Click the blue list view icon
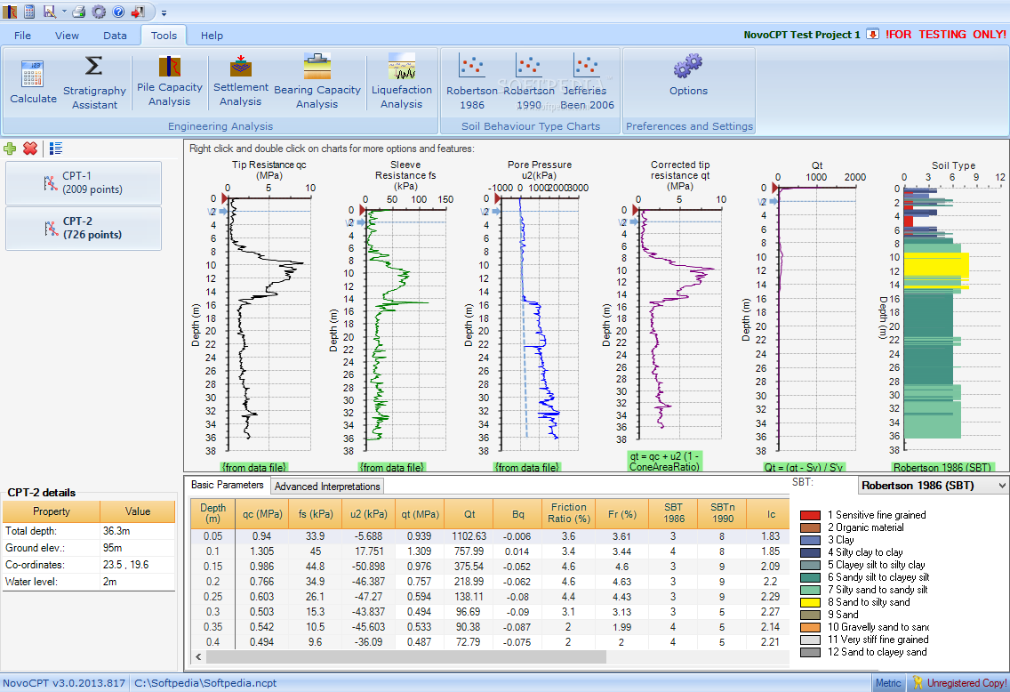 (56, 149)
